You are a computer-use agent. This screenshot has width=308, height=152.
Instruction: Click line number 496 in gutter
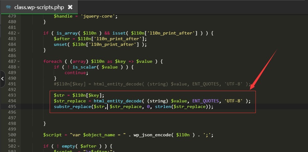pos(12,112)
